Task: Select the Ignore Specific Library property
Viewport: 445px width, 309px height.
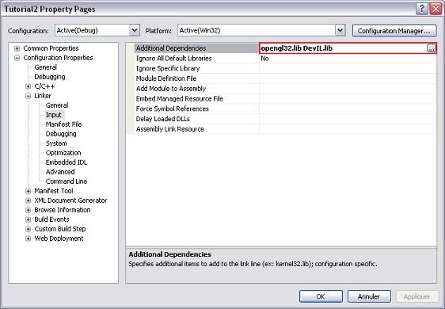Action: click(168, 68)
